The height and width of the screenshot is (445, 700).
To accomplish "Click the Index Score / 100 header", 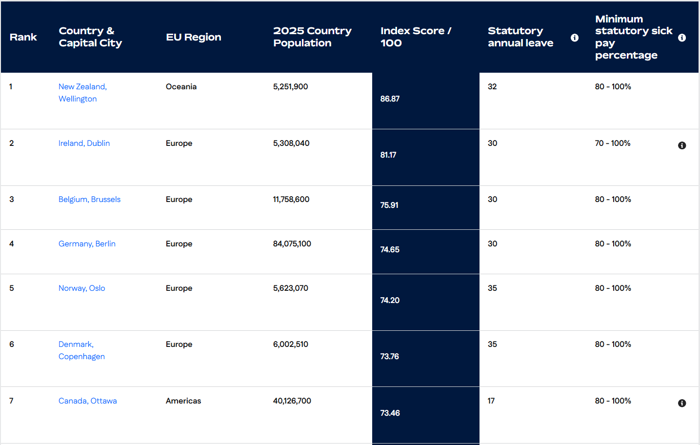I will click(x=416, y=37).
